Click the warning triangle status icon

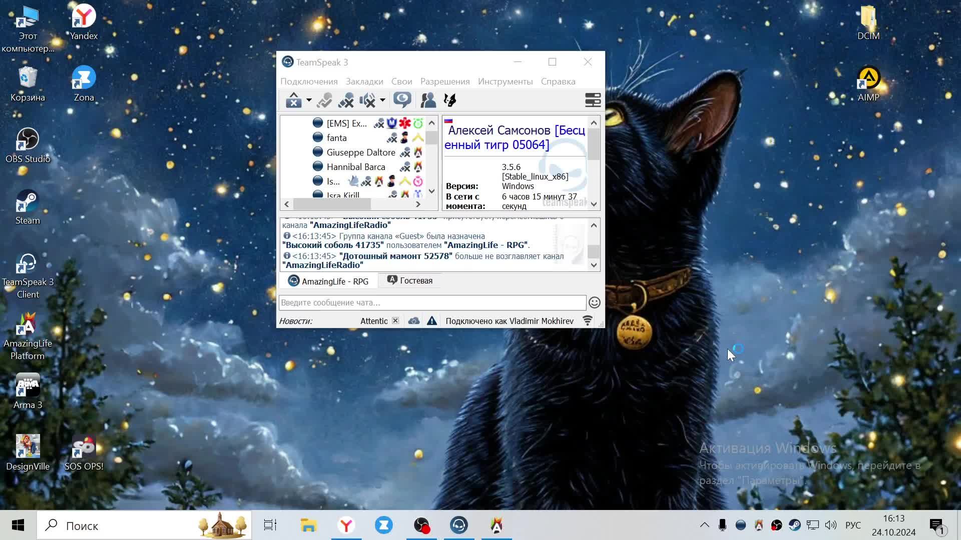click(431, 321)
